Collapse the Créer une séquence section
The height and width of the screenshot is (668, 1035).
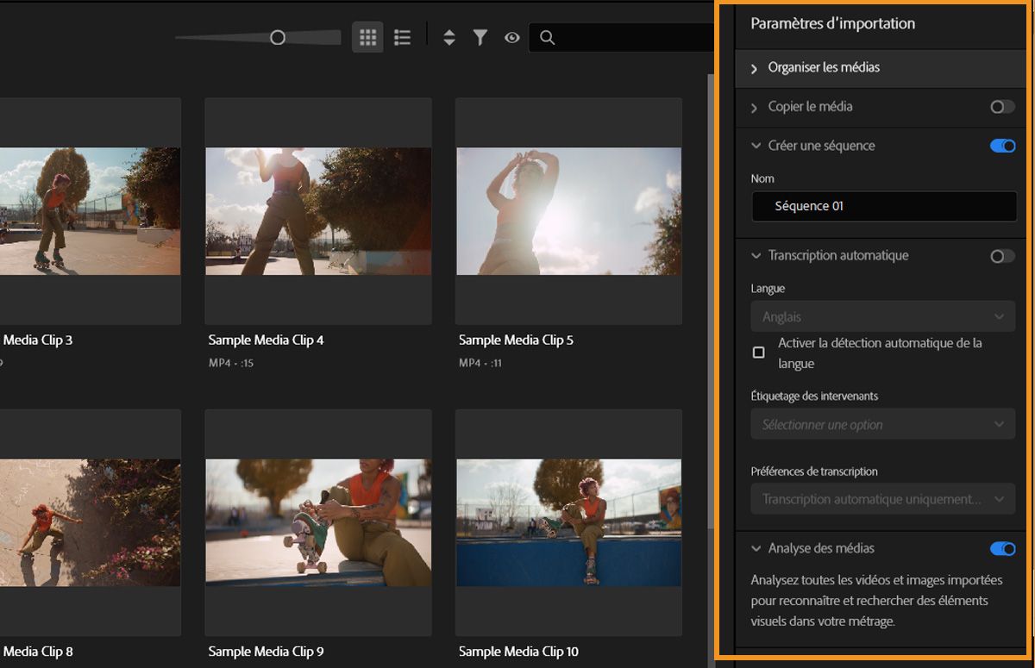point(756,146)
